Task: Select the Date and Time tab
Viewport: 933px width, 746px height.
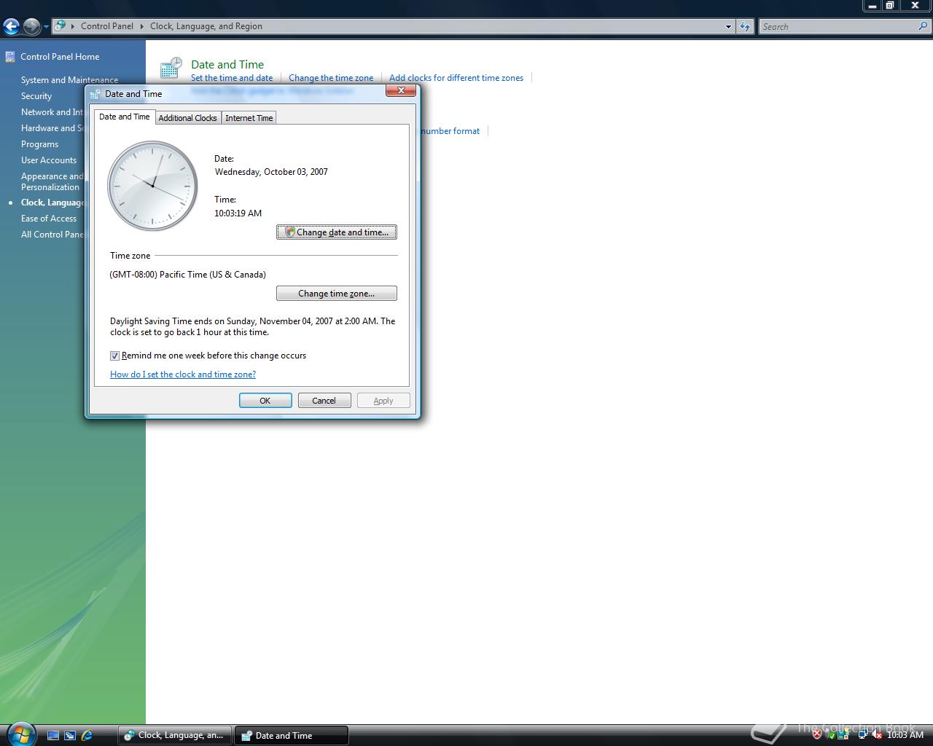Action: pyautogui.click(x=125, y=117)
